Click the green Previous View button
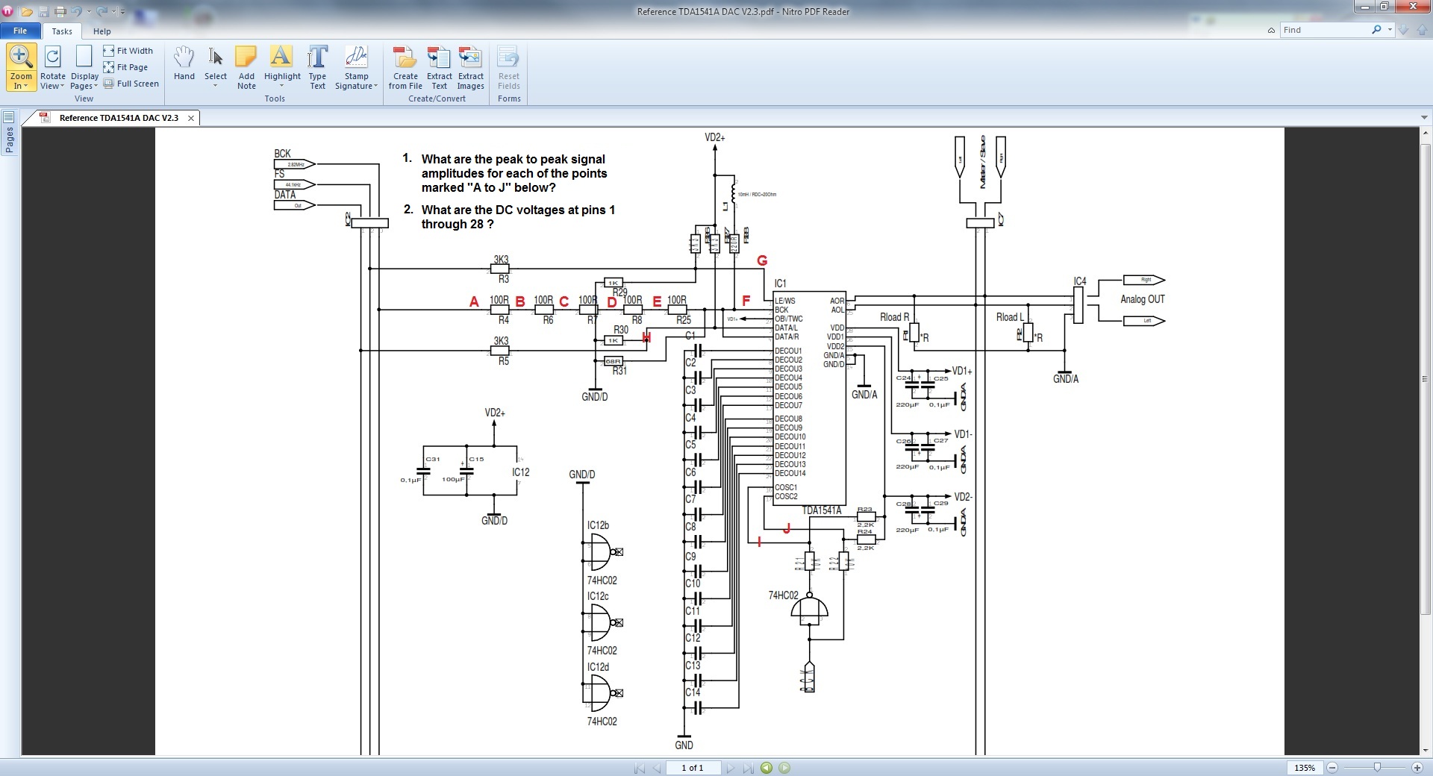Image resolution: width=1433 pixels, height=776 pixels. point(767,768)
